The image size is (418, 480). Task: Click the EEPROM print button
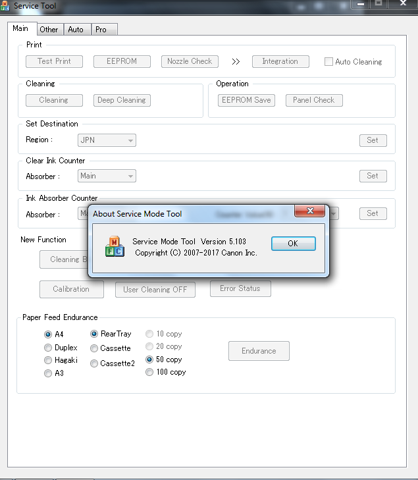point(122,61)
